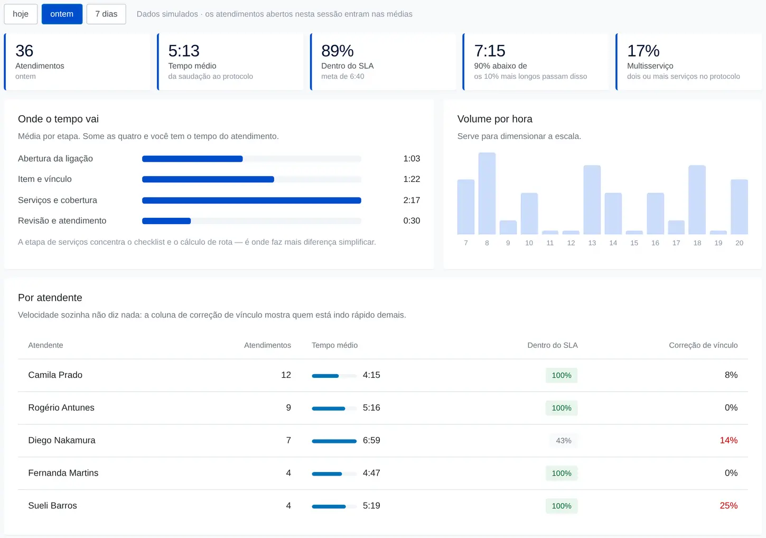Click the "Volume por hora" heading
This screenshot has height=538, width=766.
[x=494, y=119]
